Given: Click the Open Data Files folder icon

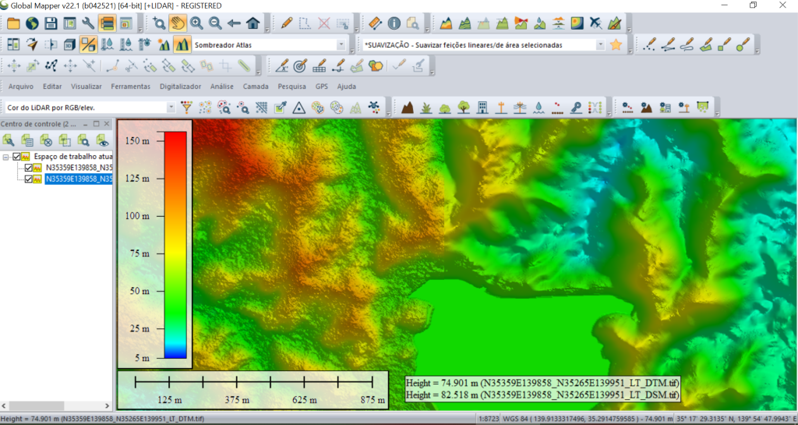Looking at the screenshot, I should pyautogui.click(x=14, y=23).
